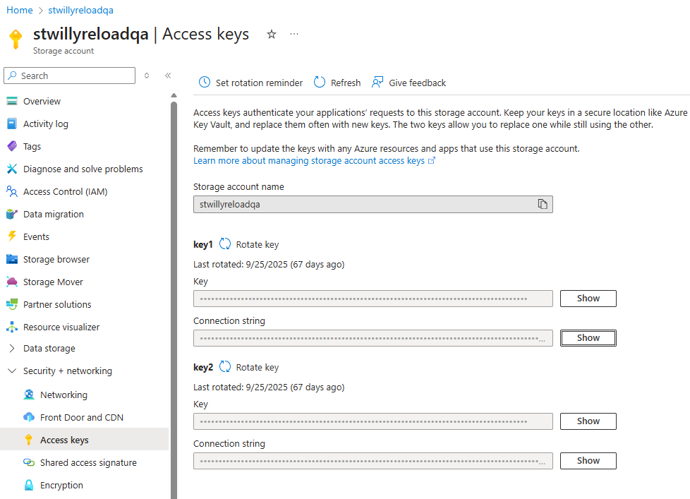Click the rotate icon for key2
This screenshot has width=690, height=499.
click(225, 367)
